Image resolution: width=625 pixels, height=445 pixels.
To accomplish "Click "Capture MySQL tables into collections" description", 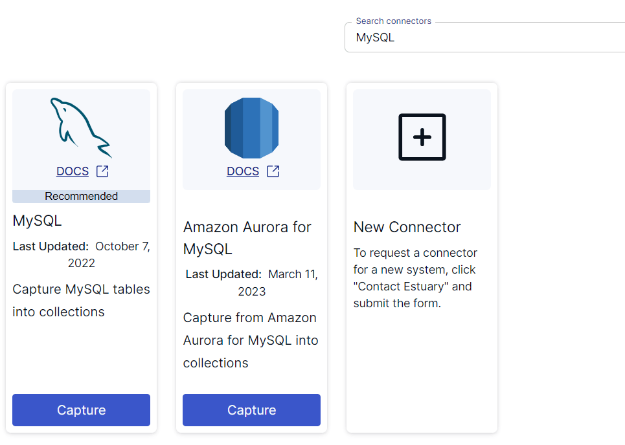I will (81, 300).
